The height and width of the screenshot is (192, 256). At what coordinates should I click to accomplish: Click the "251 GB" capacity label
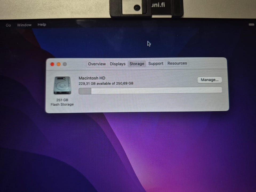[x=62, y=100]
